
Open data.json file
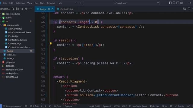click(10, 66)
